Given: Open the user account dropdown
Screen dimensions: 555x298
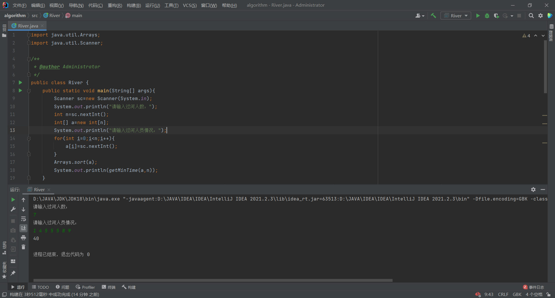Looking at the screenshot, I should (x=420, y=16).
